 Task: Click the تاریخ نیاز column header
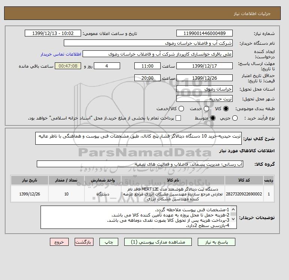pos(30,180)
